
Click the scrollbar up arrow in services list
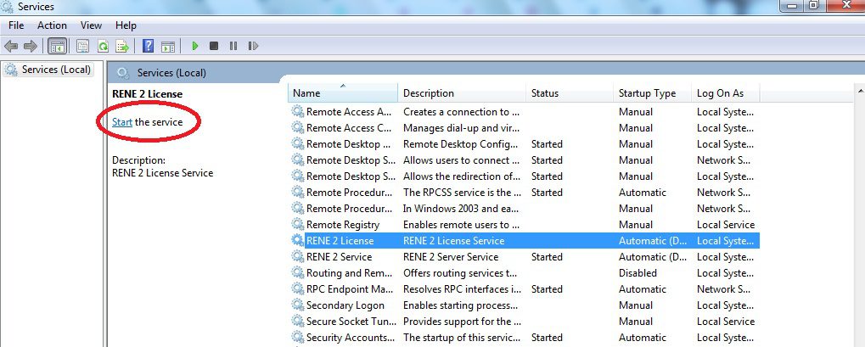860,91
